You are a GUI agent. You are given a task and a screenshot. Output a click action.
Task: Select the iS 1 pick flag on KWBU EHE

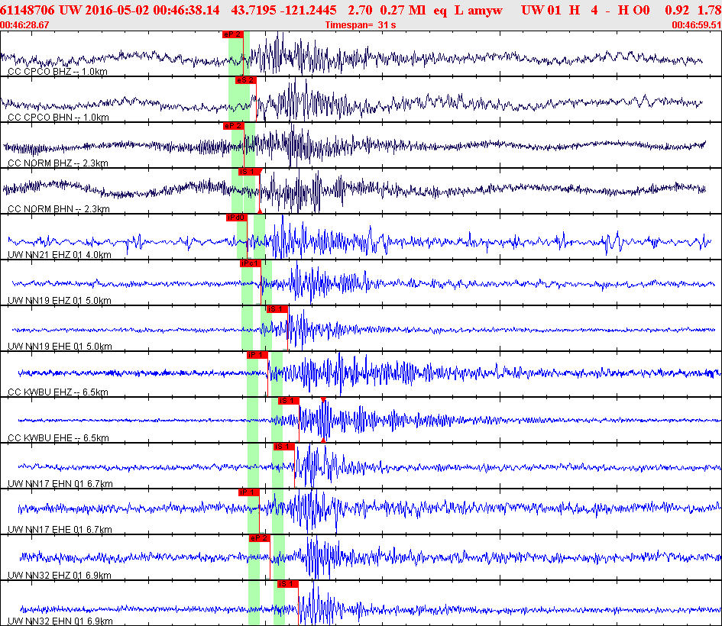pos(288,401)
